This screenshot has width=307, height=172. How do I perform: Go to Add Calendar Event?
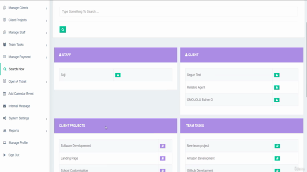click(x=21, y=94)
